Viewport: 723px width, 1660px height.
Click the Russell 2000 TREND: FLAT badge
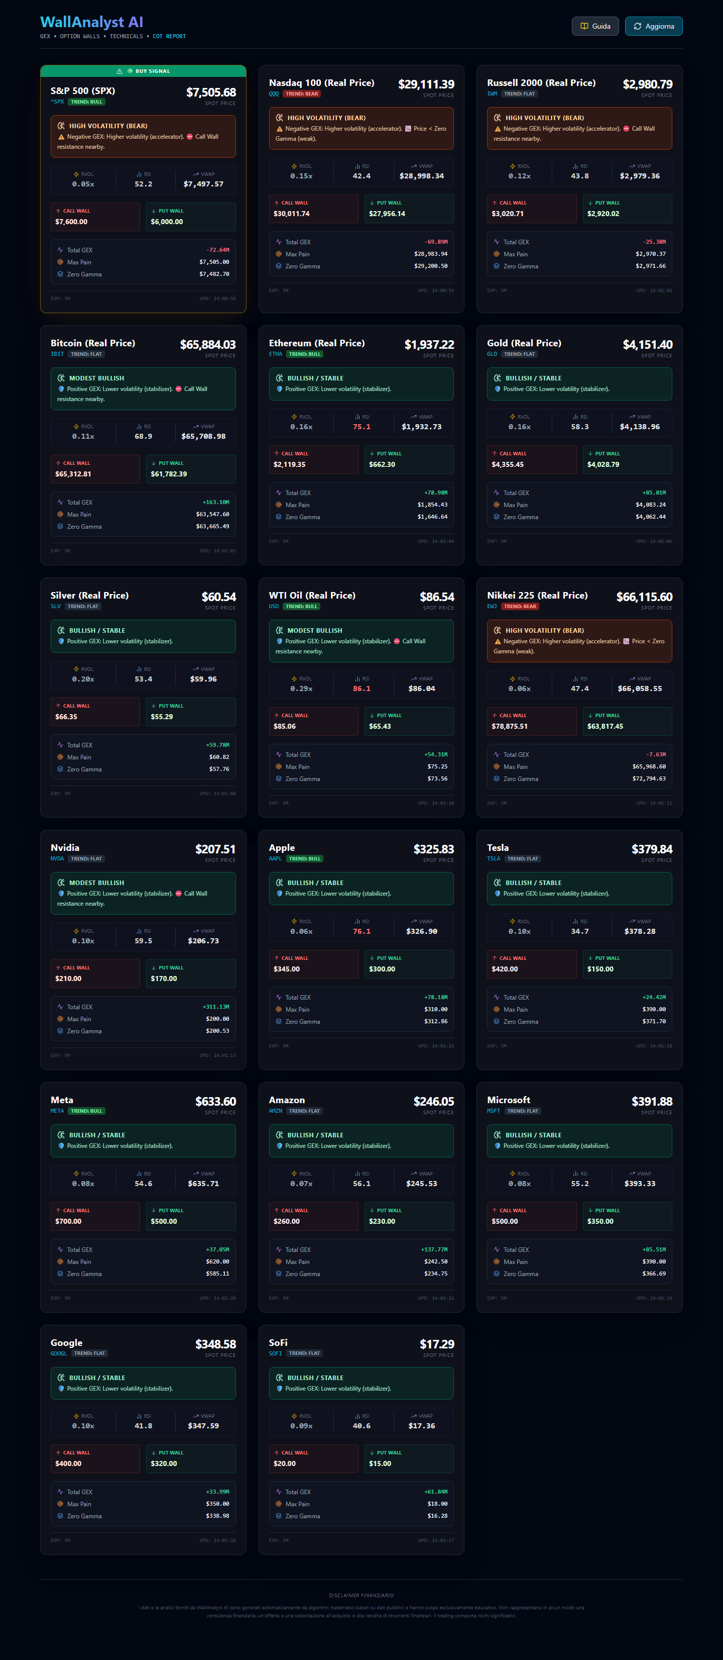[520, 94]
